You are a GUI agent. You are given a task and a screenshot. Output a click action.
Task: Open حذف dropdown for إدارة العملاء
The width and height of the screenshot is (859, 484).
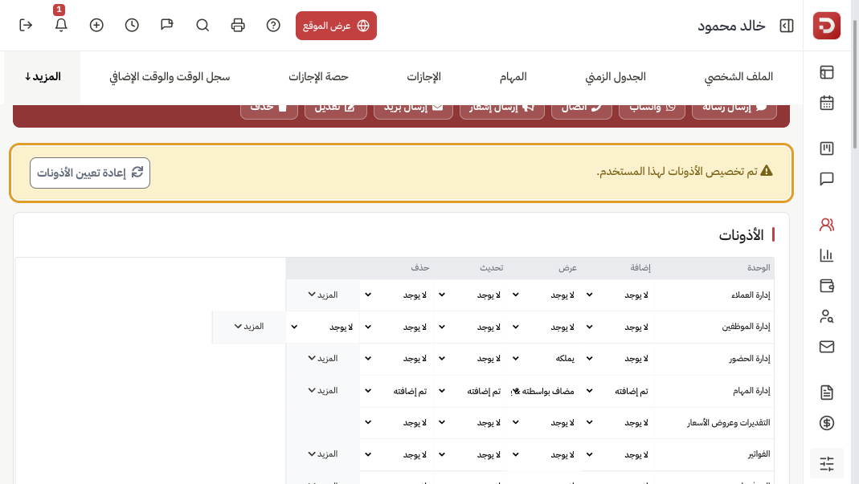click(x=397, y=295)
